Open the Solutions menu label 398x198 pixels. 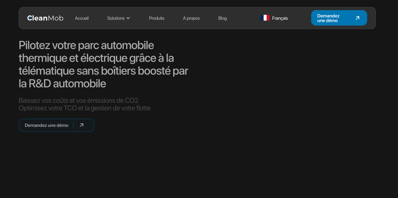(116, 18)
